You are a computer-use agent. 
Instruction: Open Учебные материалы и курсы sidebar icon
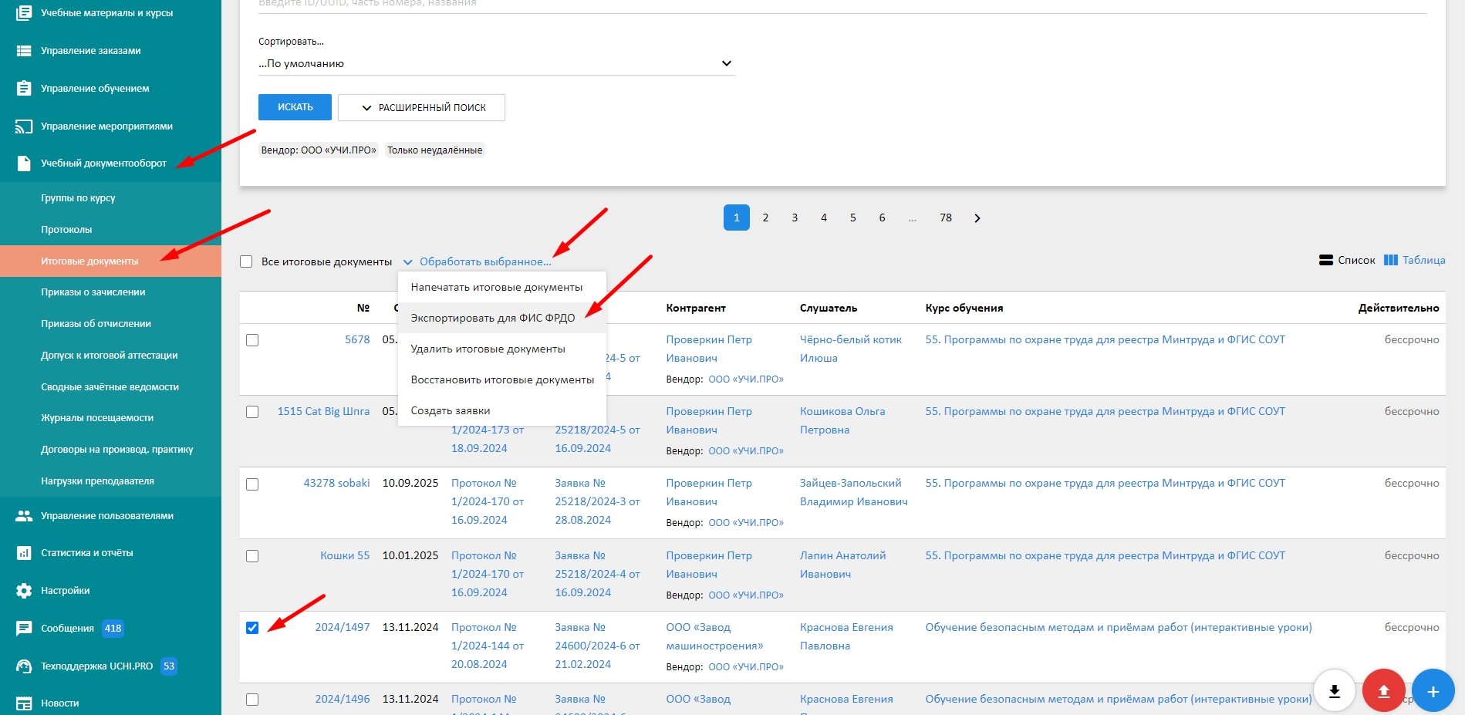coord(24,12)
